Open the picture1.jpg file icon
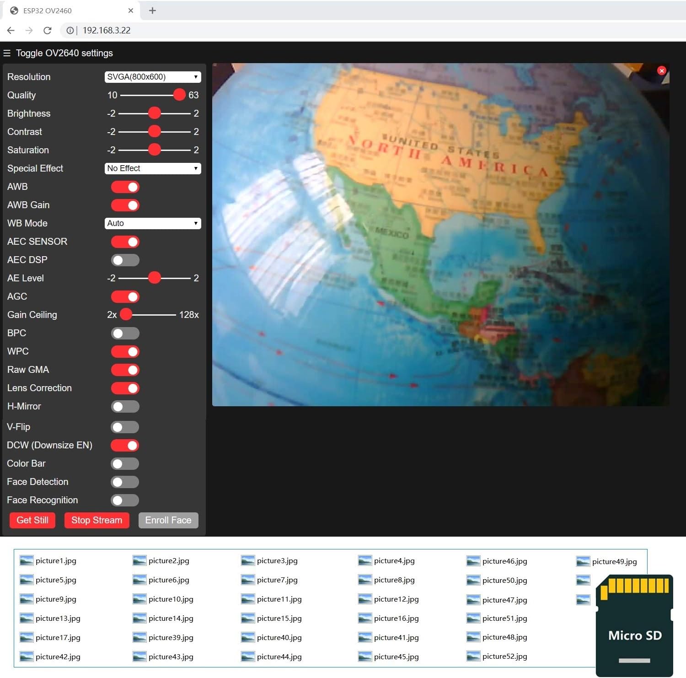 coord(27,560)
